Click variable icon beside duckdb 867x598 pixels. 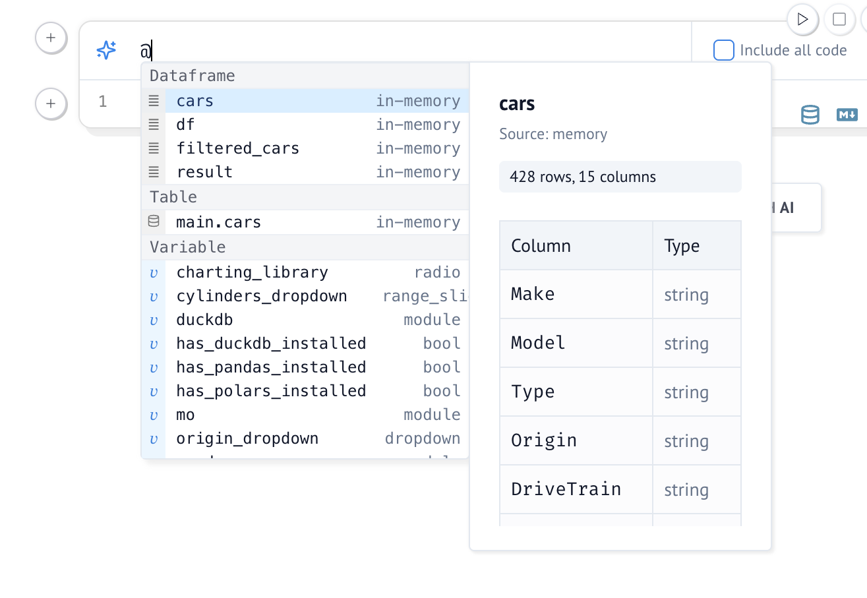tap(154, 320)
